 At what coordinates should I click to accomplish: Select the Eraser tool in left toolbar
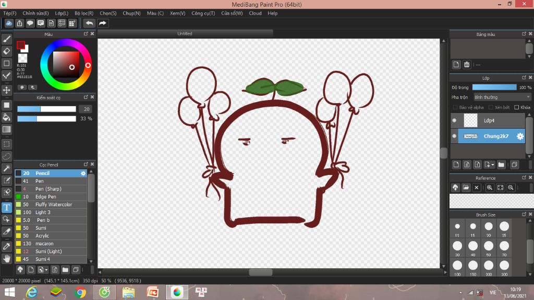7,51
